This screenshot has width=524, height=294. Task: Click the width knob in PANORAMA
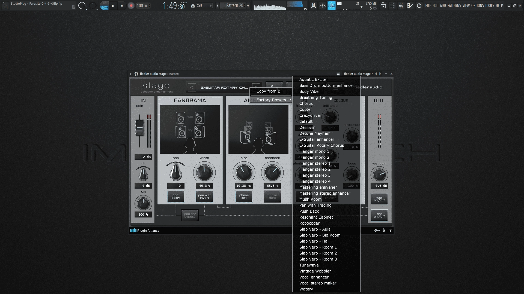point(204,172)
